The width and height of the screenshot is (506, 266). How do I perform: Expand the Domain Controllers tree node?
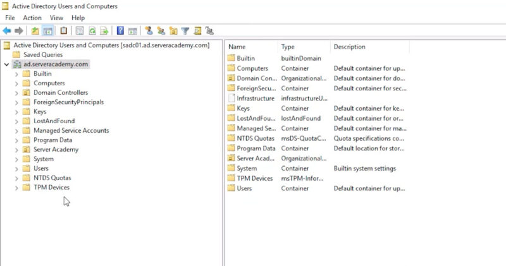[x=16, y=93]
